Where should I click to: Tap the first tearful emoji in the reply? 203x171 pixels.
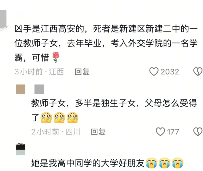click(x=46, y=117)
